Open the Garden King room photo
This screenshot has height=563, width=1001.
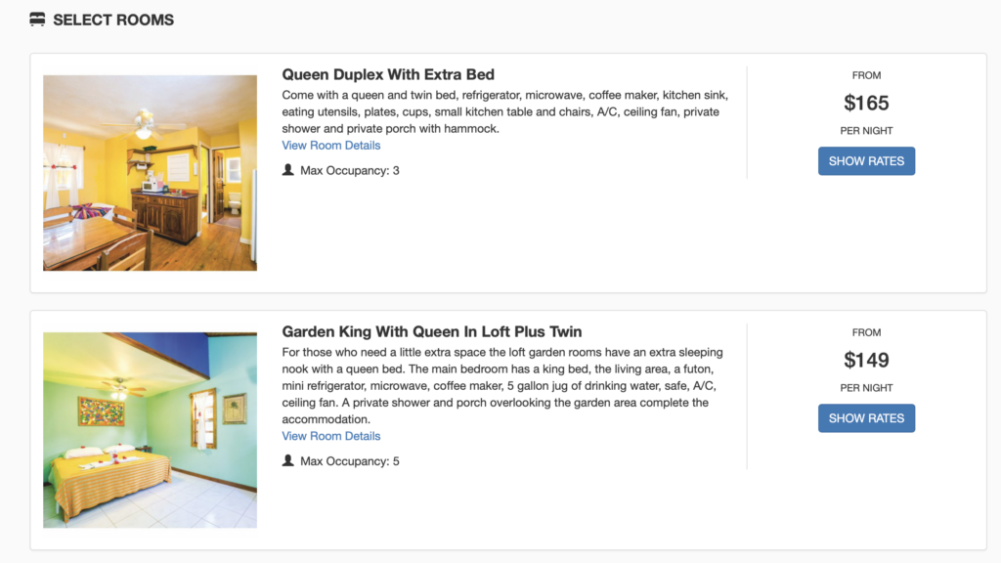click(x=149, y=429)
